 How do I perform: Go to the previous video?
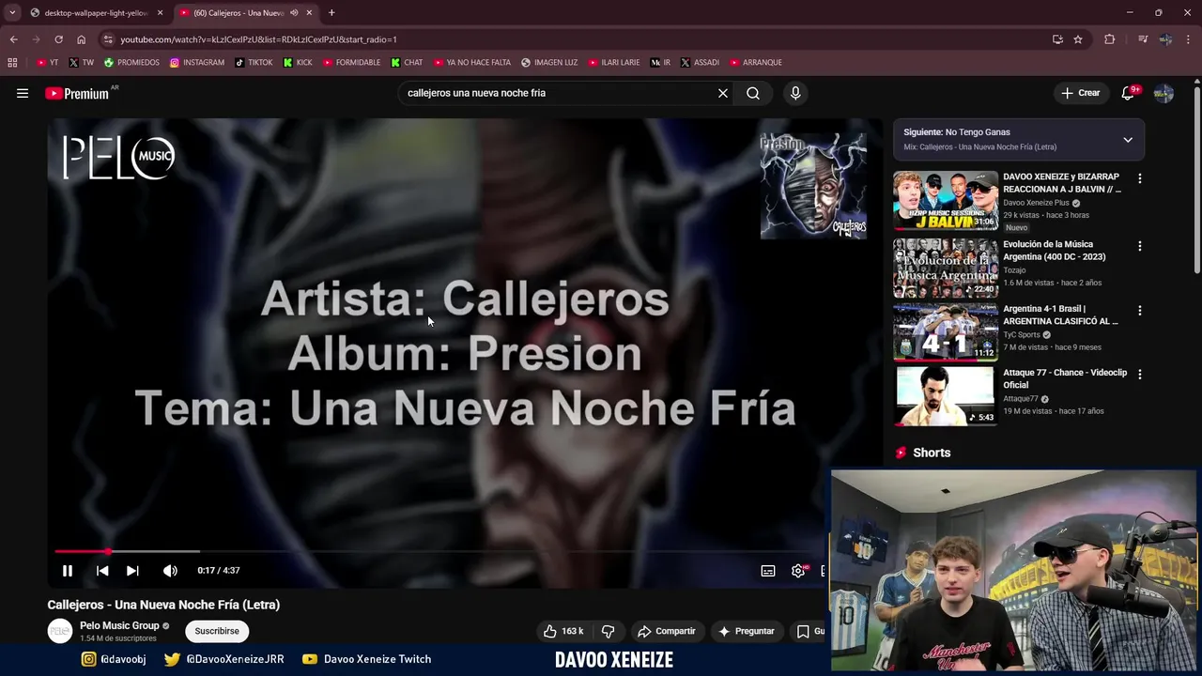click(102, 570)
